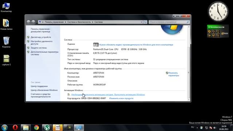The image size is (233, 131).
Task: Click the Windows activation link
Action: (108, 95)
